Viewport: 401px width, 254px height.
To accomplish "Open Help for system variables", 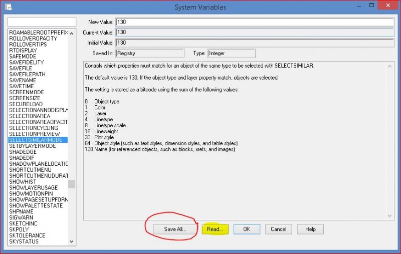I will (310, 229).
